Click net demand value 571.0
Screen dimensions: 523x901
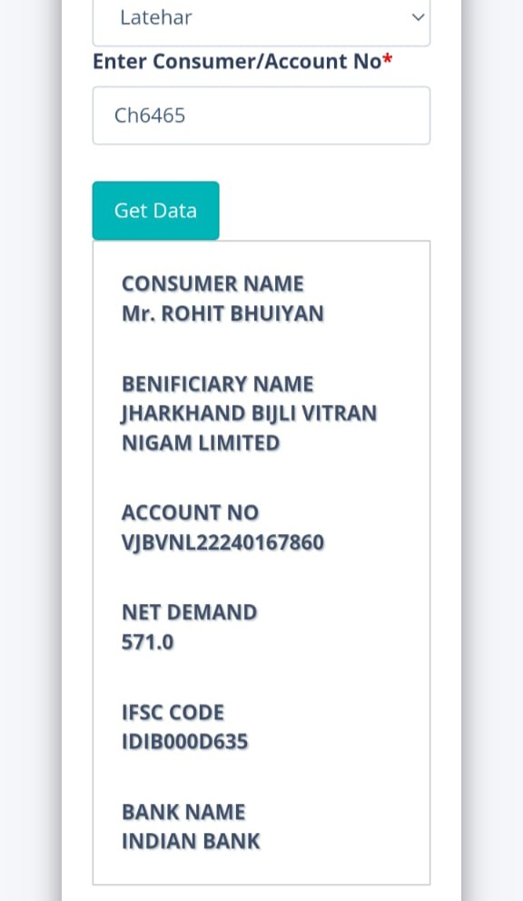tap(148, 642)
